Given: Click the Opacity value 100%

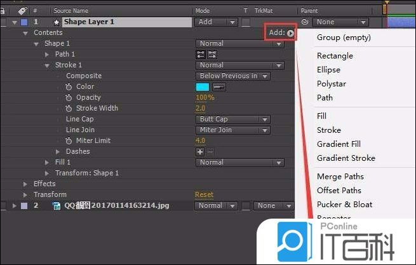Looking at the screenshot, I should click(x=205, y=98).
